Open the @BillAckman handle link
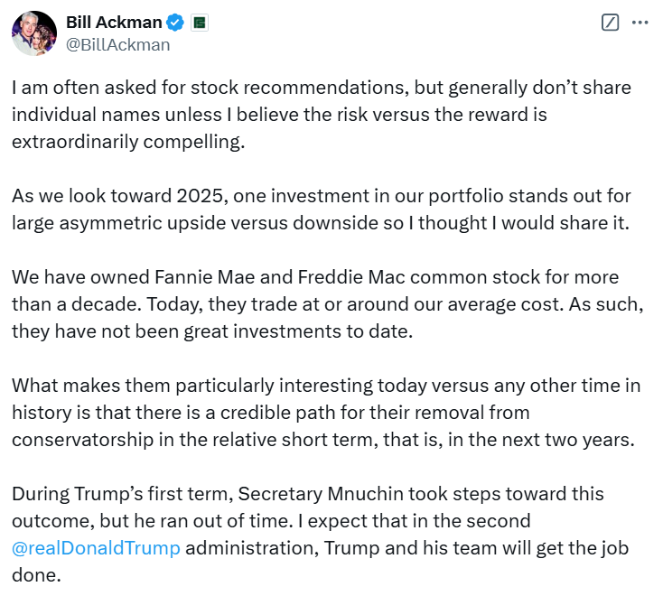 coord(117,43)
